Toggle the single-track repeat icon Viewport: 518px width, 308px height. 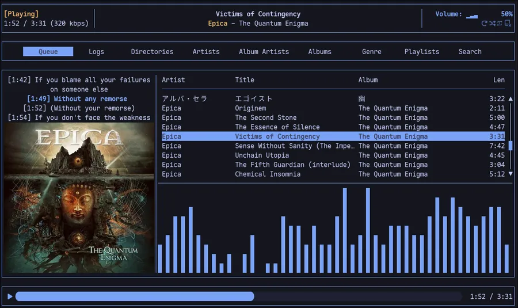(500, 23)
